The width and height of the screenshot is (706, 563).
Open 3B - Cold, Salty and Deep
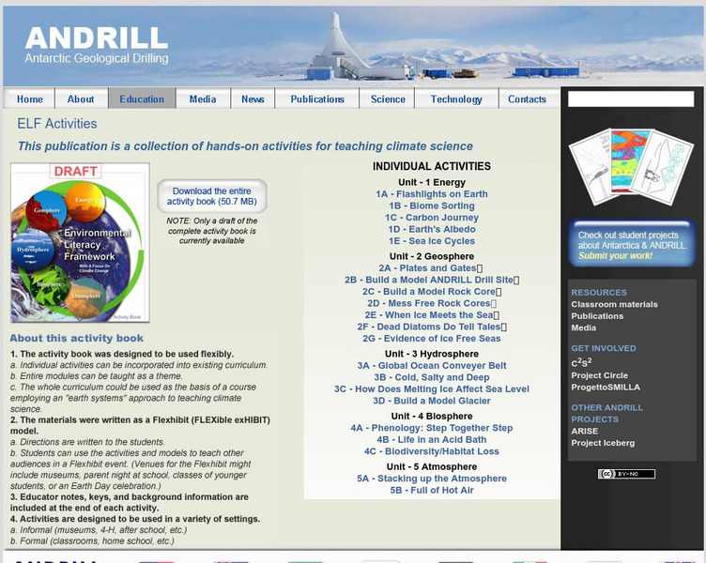tap(432, 377)
